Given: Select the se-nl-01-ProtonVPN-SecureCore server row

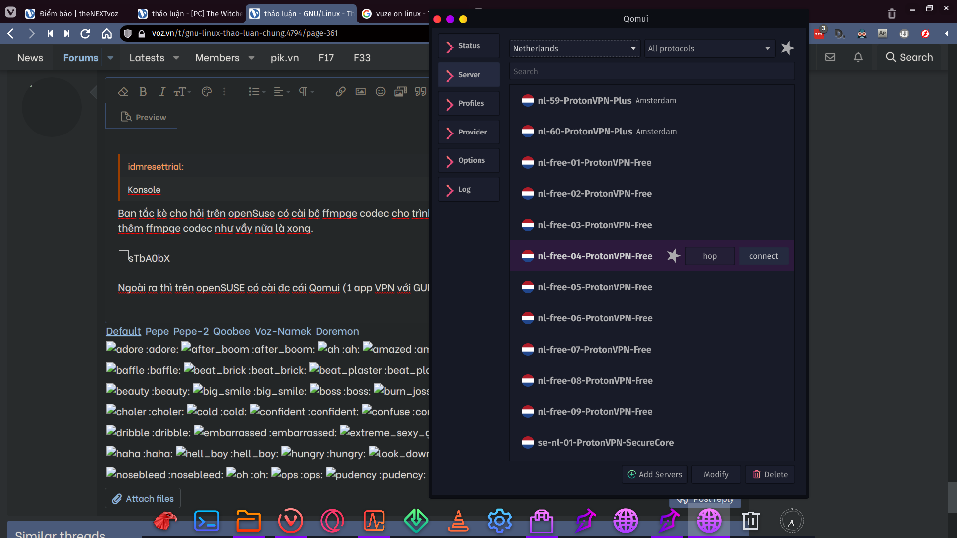Looking at the screenshot, I should click(x=652, y=442).
